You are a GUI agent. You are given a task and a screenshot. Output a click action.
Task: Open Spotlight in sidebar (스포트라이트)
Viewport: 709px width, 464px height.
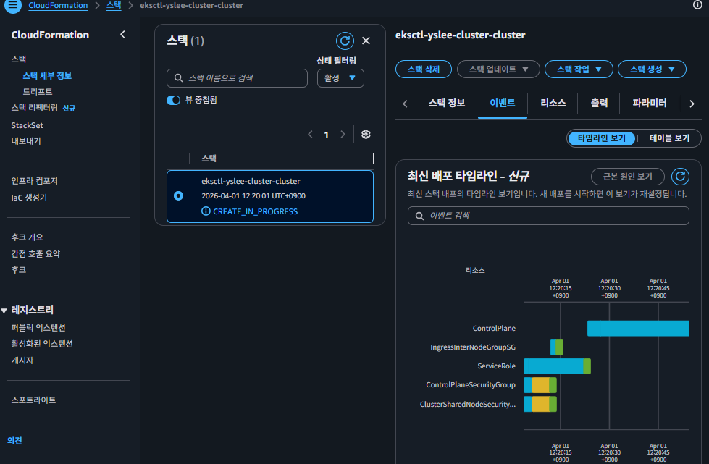point(33,400)
